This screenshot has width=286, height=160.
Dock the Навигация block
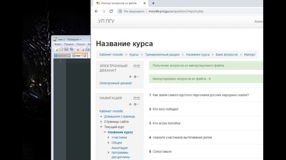coord(139,98)
